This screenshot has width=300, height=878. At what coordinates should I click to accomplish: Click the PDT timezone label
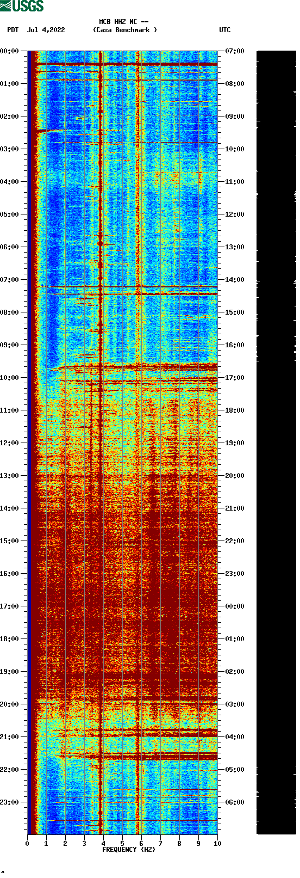click(12, 30)
